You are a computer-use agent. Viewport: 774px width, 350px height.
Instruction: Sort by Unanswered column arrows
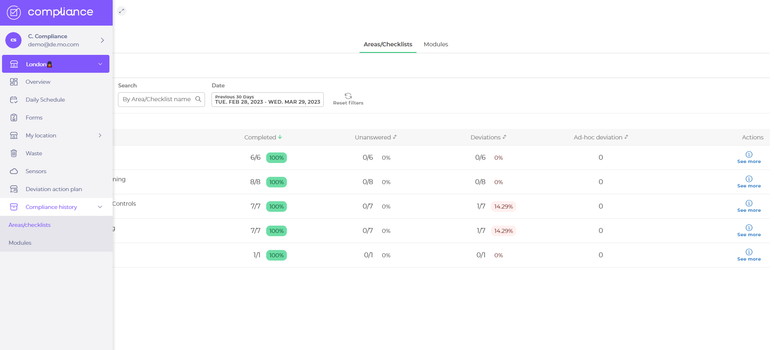[x=395, y=137]
